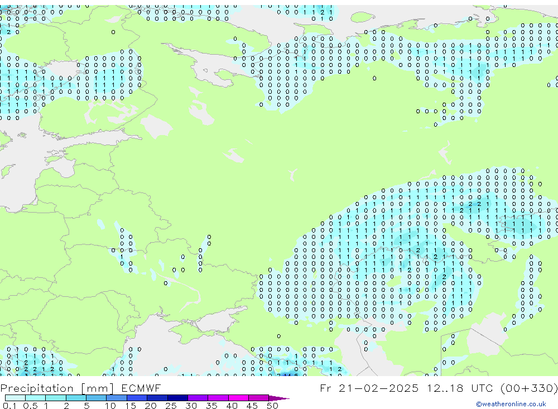Click the legend label '15'
Screen dimensions: 558x409
(x=131, y=406)
